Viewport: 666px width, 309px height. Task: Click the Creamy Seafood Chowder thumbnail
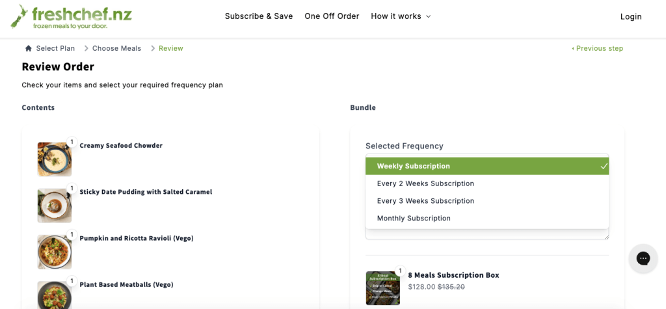(x=55, y=159)
